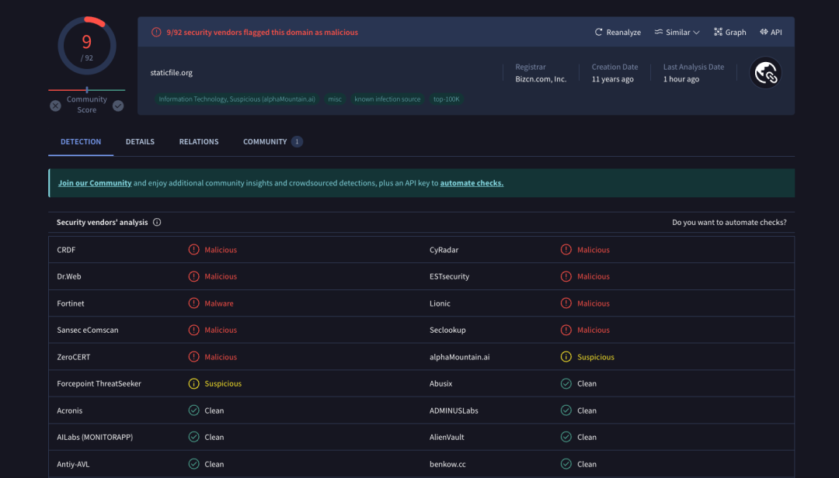
Task: Click the AILabs (MONITORAPP) vendor name
Action: [x=95, y=437]
